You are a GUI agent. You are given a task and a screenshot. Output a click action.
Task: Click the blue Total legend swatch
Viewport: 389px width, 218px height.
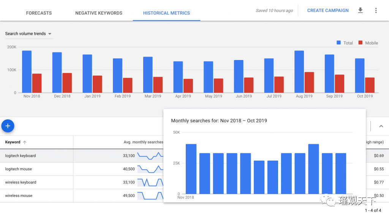338,43
